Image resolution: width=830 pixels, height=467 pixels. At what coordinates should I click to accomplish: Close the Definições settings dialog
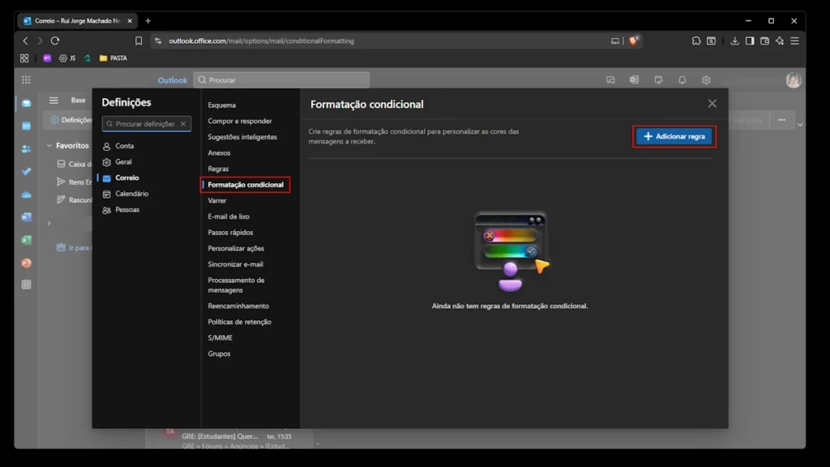(712, 104)
